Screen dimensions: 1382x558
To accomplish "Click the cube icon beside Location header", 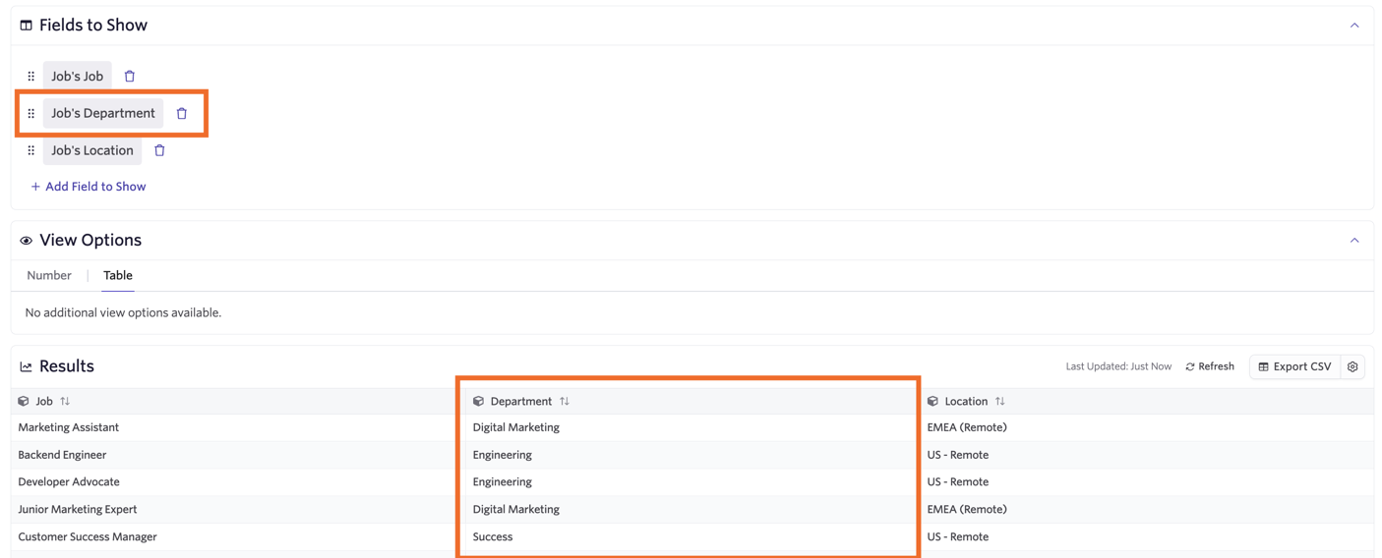I will (x=932, y=401).
